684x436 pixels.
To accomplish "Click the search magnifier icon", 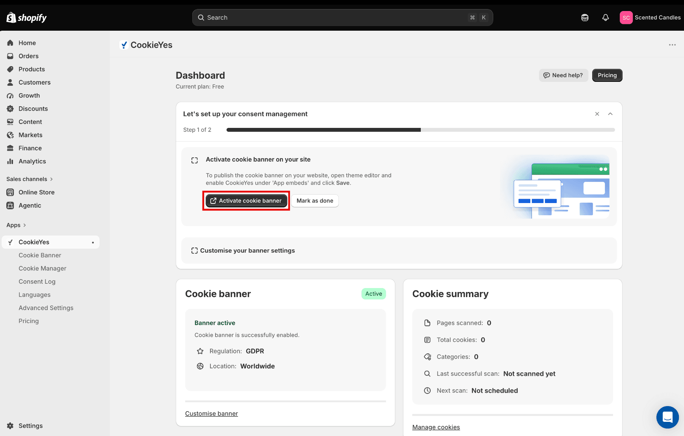I will (201, 18).
